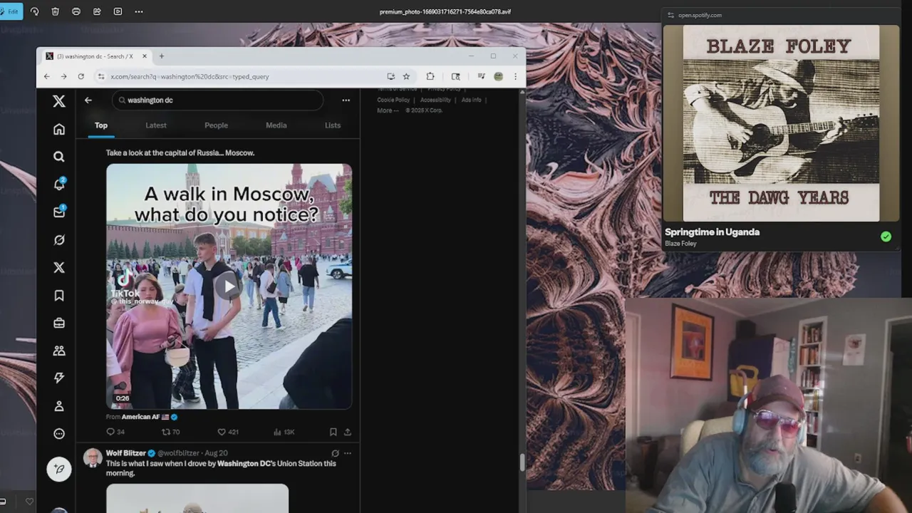Open the browser profile avatar
The image size is (912, 513).
(498, 76)
